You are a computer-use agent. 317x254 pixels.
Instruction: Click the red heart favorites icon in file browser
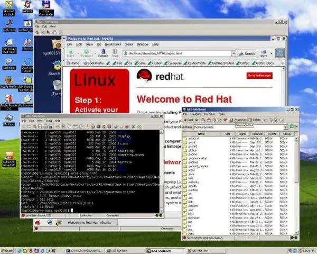pos(225,120)
